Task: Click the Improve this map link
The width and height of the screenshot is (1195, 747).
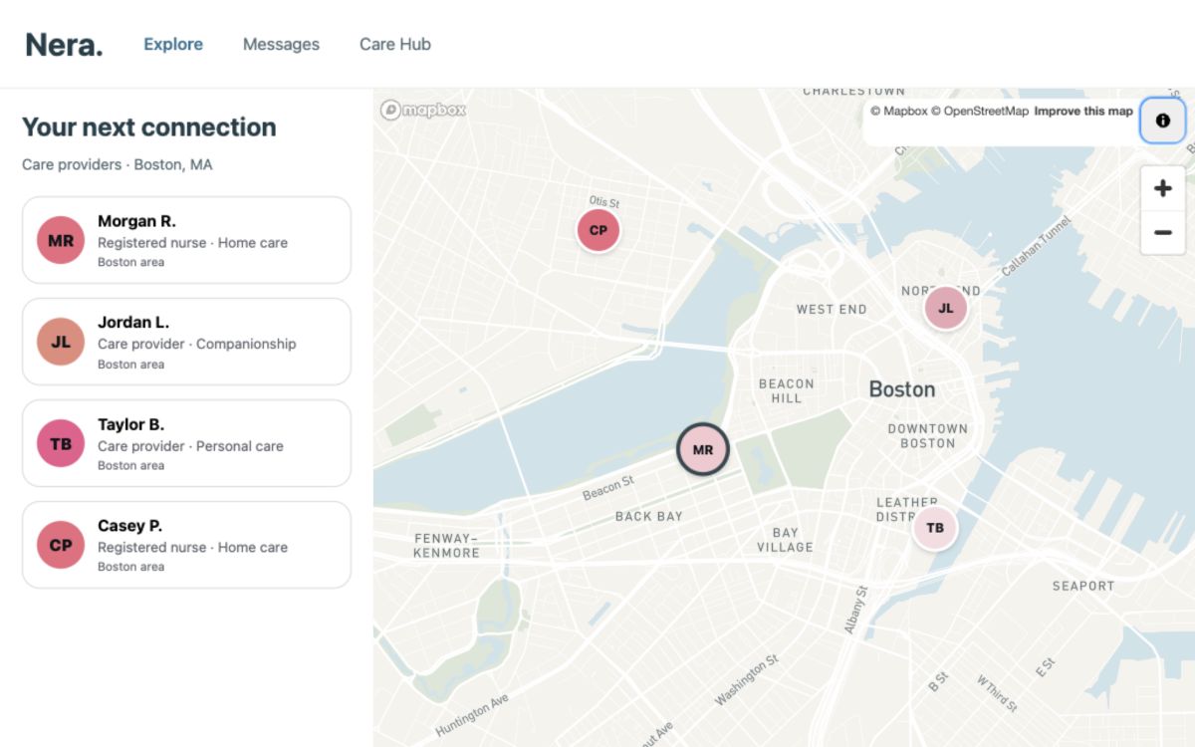Action: (x=1083, y=112)
